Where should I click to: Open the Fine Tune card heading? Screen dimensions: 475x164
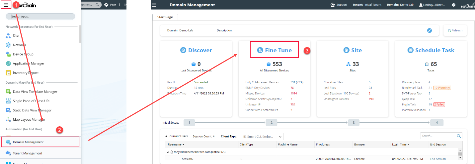pyautogui.click(x=274, y=50)
